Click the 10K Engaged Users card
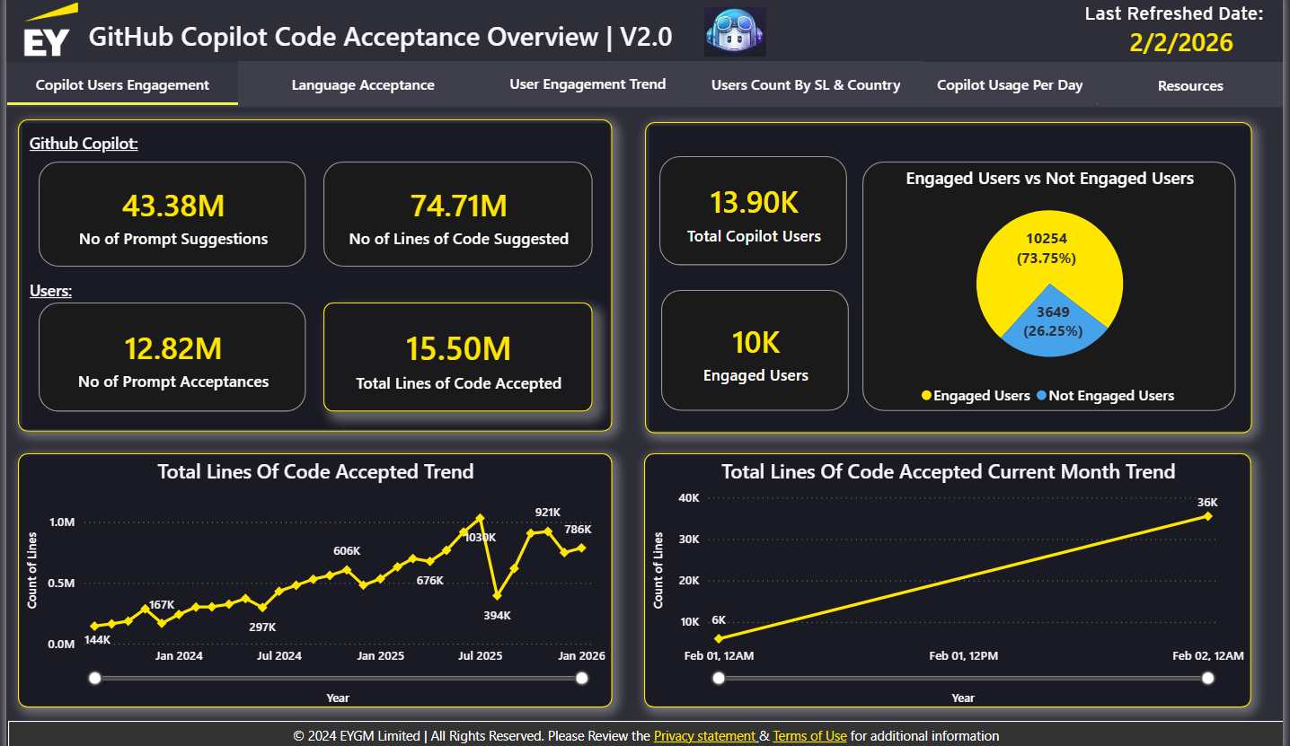 pos(755,350)
